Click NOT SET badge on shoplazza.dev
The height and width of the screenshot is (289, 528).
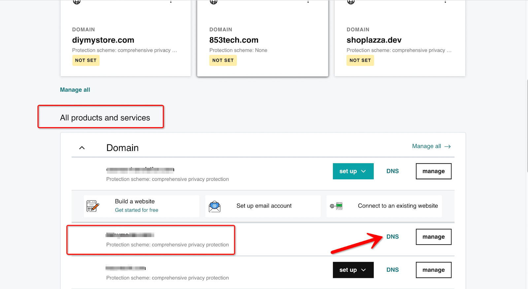(x=360, y=60)
